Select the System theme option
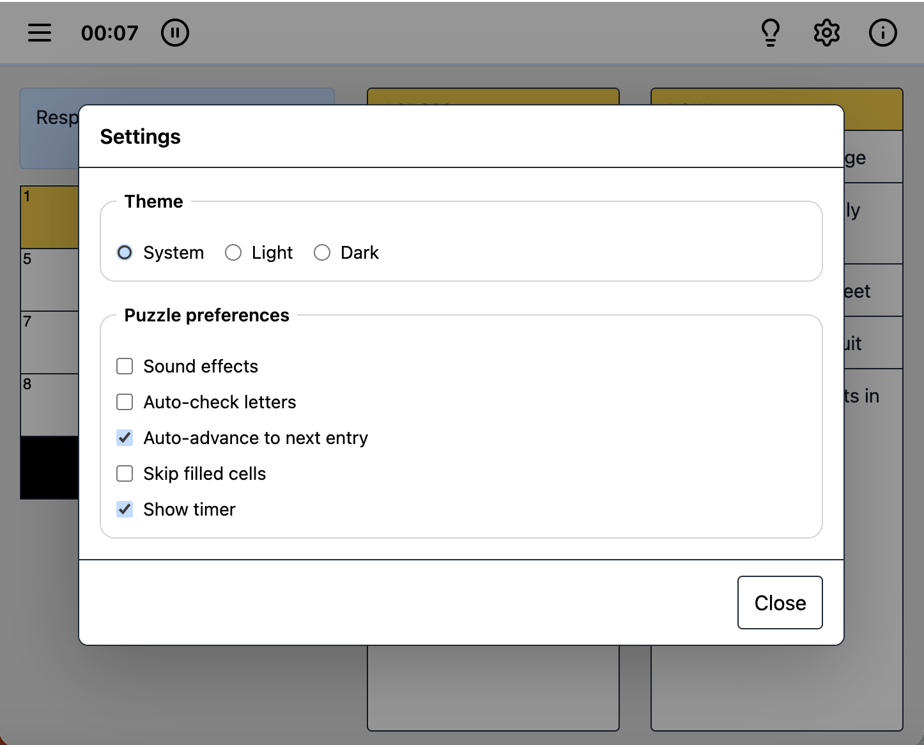This screenshot has height=745, width=924. pyautogui.click(x=125, y=252)
